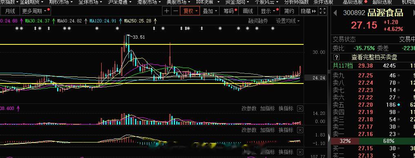Go to previous stock with left arrow

click(335, 12)
